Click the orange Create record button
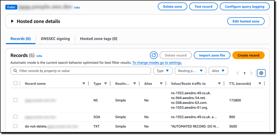This screenshot has width=277, height=135. pos(248,55)
